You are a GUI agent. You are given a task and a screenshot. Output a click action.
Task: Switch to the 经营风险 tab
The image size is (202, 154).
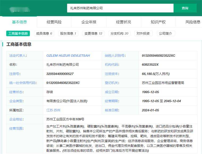click(54, 22)
